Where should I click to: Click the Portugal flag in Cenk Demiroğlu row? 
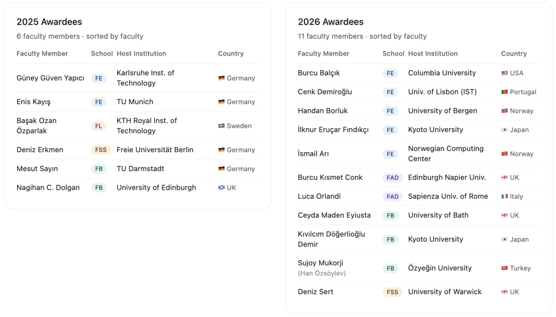click(505, 92)
